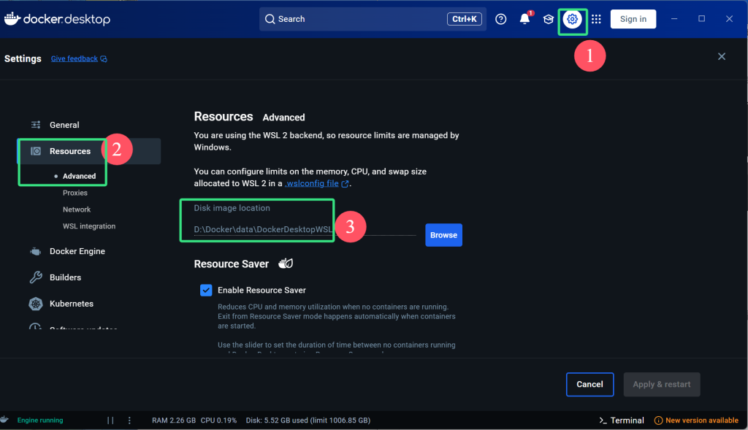Click the Browse button for disk image

[x=443, y=235]
